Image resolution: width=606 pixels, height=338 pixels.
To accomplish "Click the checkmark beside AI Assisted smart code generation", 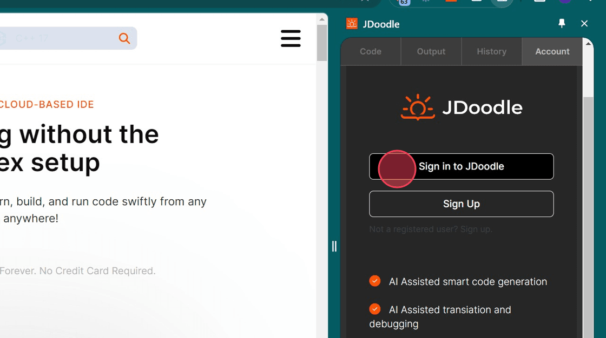I will 375,281.
